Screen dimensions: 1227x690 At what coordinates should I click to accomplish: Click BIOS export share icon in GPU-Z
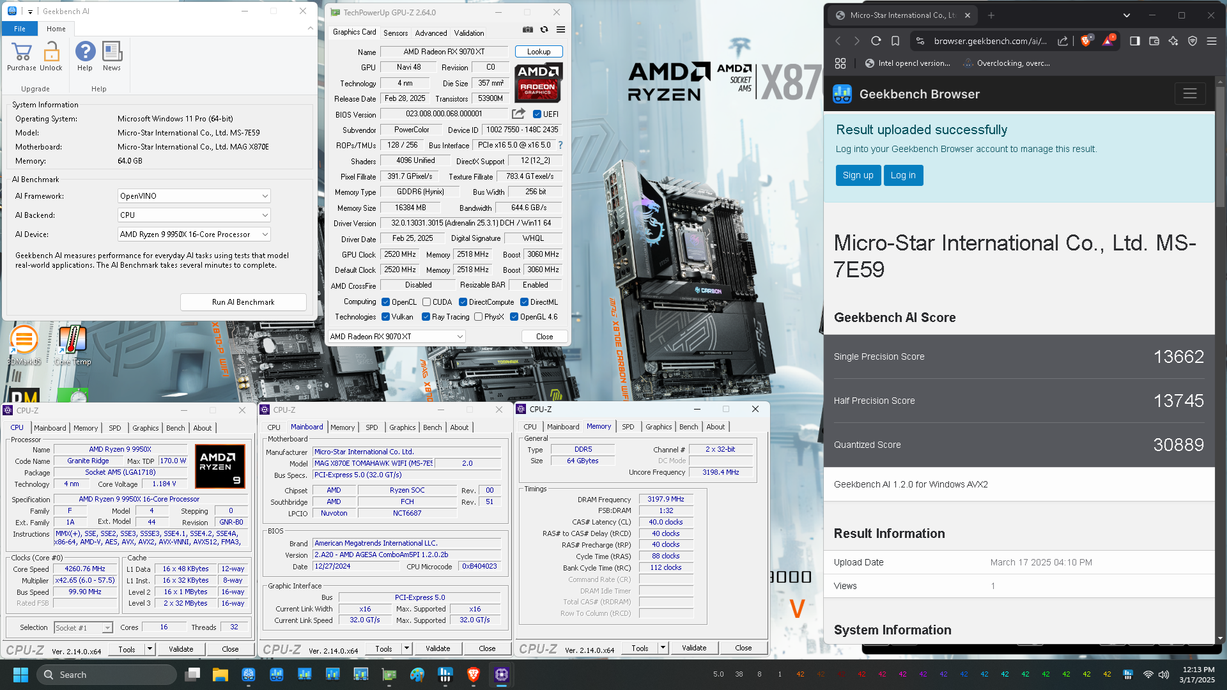point(518,114)
